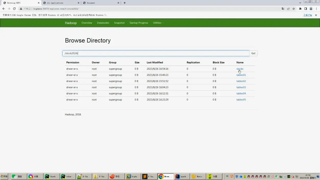320x180 pixels.
Task: Click the browser forward arrow
Action: pyautogui.click(x=9, y=9)
